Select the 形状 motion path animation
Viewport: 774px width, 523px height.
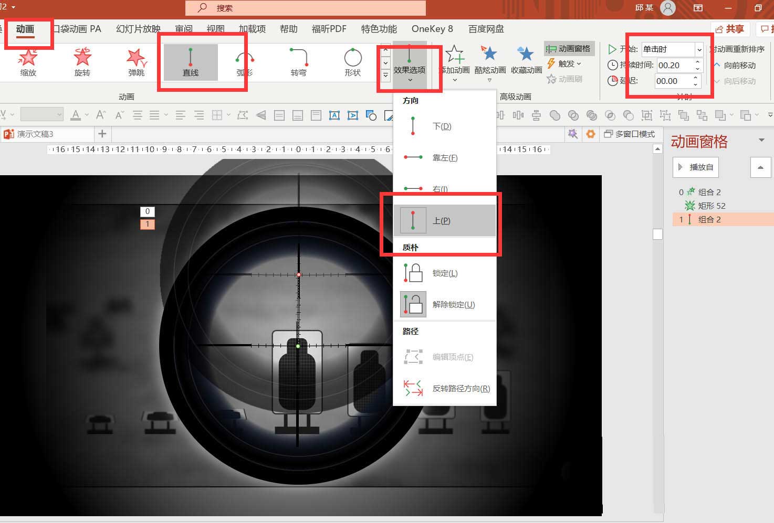coord(352,62)
